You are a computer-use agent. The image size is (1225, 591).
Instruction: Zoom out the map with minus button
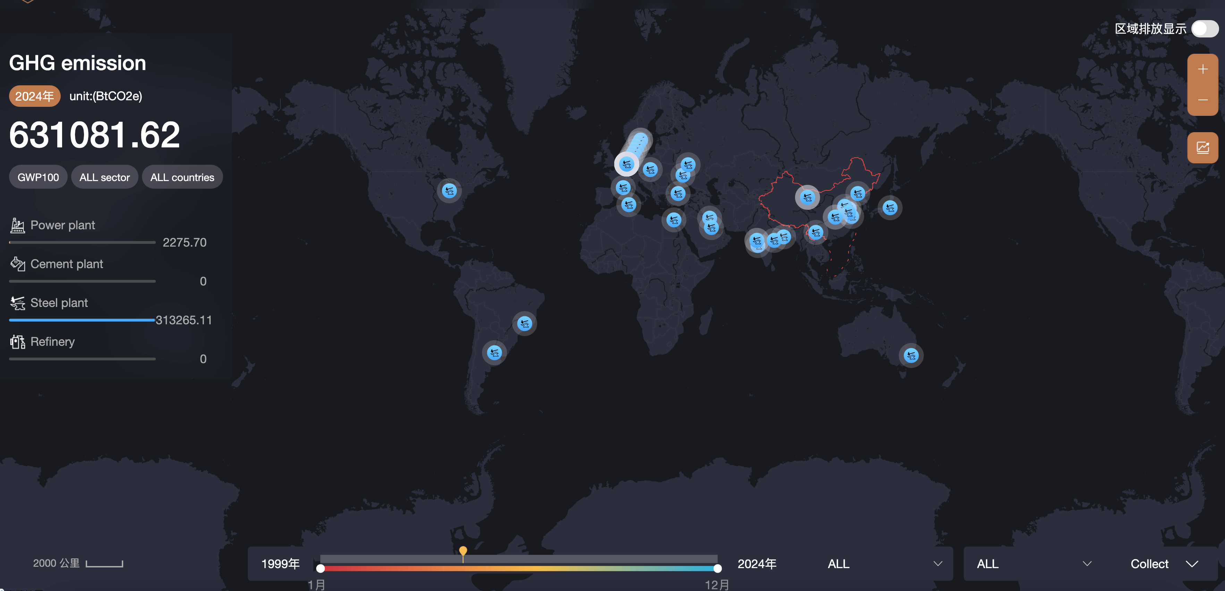pos(1203,100)
